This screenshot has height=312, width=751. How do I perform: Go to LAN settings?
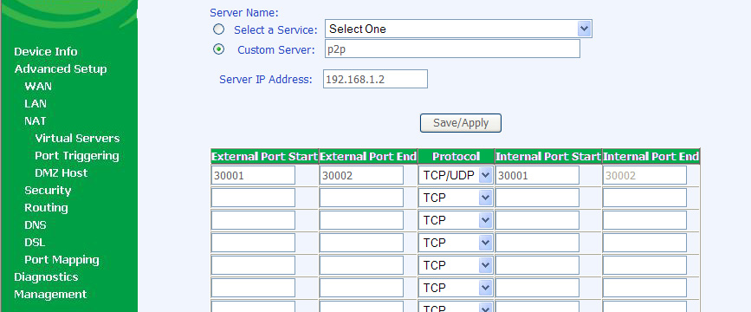point(36,103)
